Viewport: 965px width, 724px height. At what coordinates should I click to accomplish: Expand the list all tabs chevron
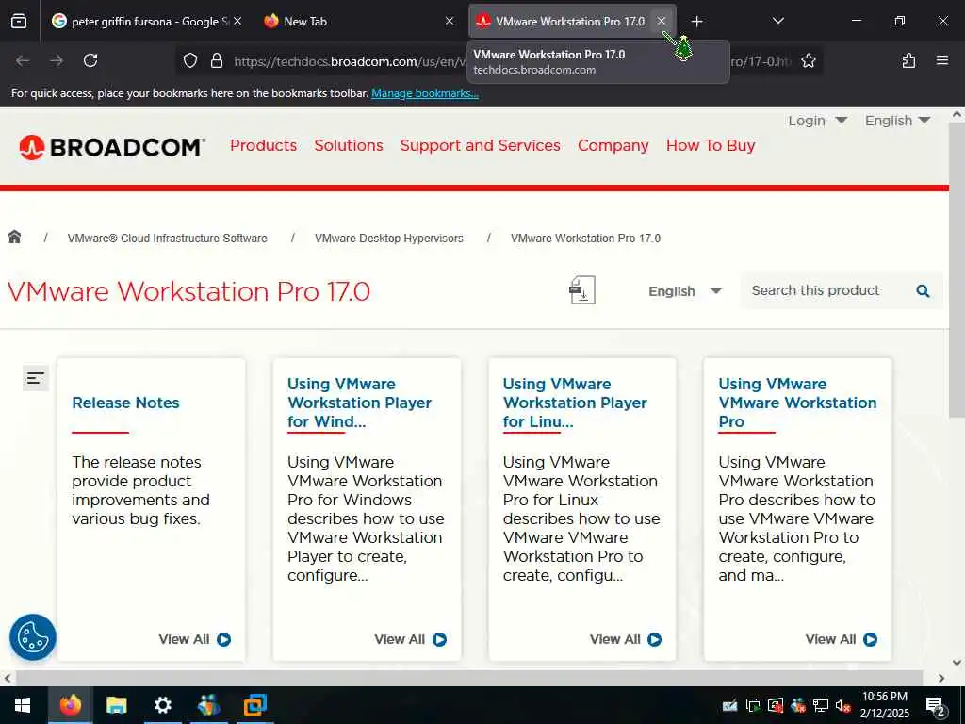pyautogui.click(x=777, y=22)
